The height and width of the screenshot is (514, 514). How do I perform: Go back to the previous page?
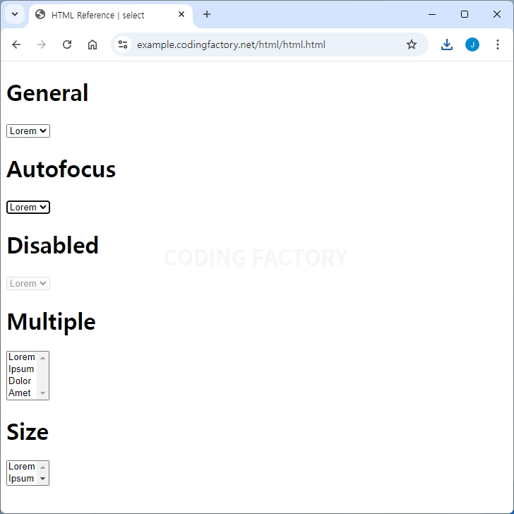(x=16, y=44)
